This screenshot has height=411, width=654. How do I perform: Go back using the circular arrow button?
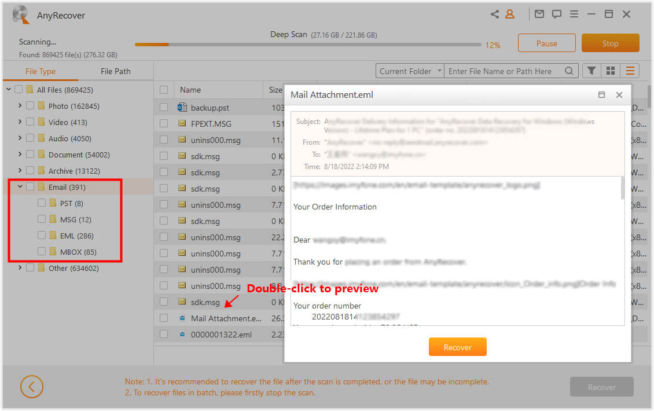point(32,387)
